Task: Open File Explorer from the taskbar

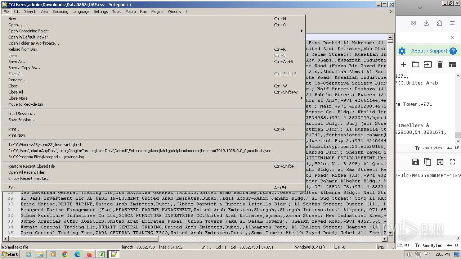Action: (x=41, y=254)
